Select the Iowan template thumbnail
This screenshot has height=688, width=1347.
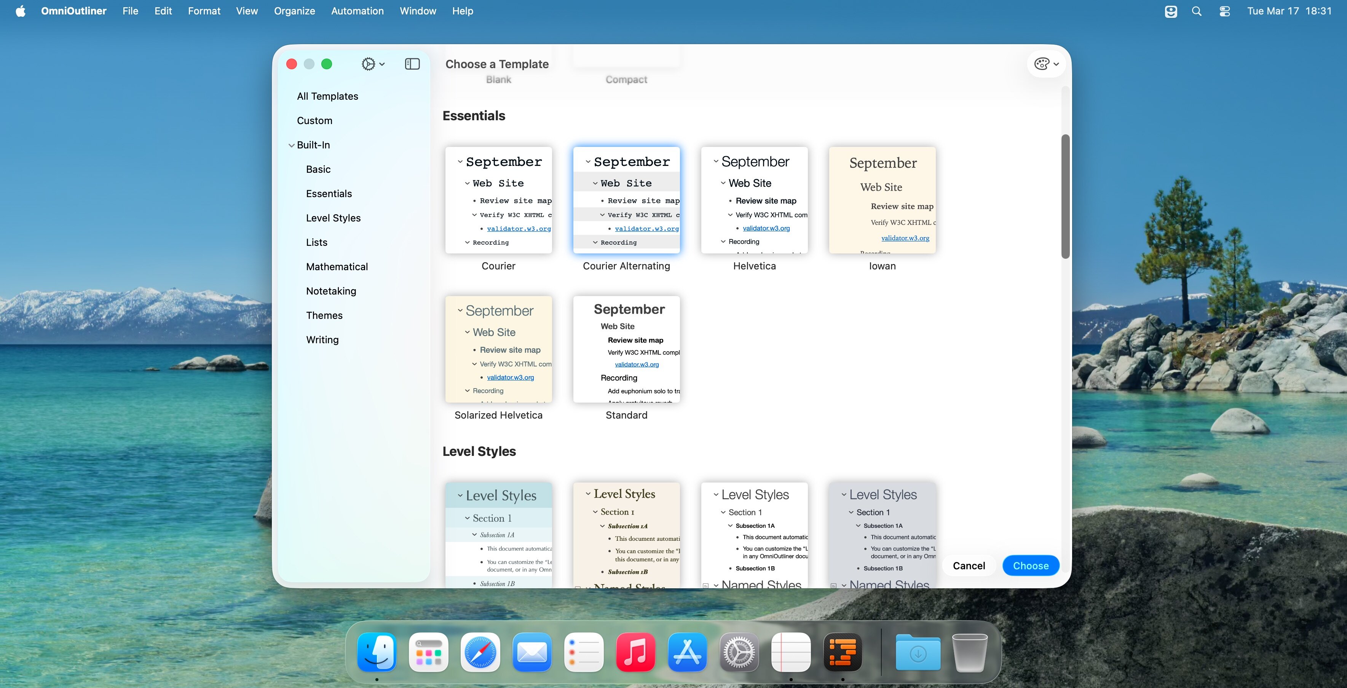[x=882, y=200]
